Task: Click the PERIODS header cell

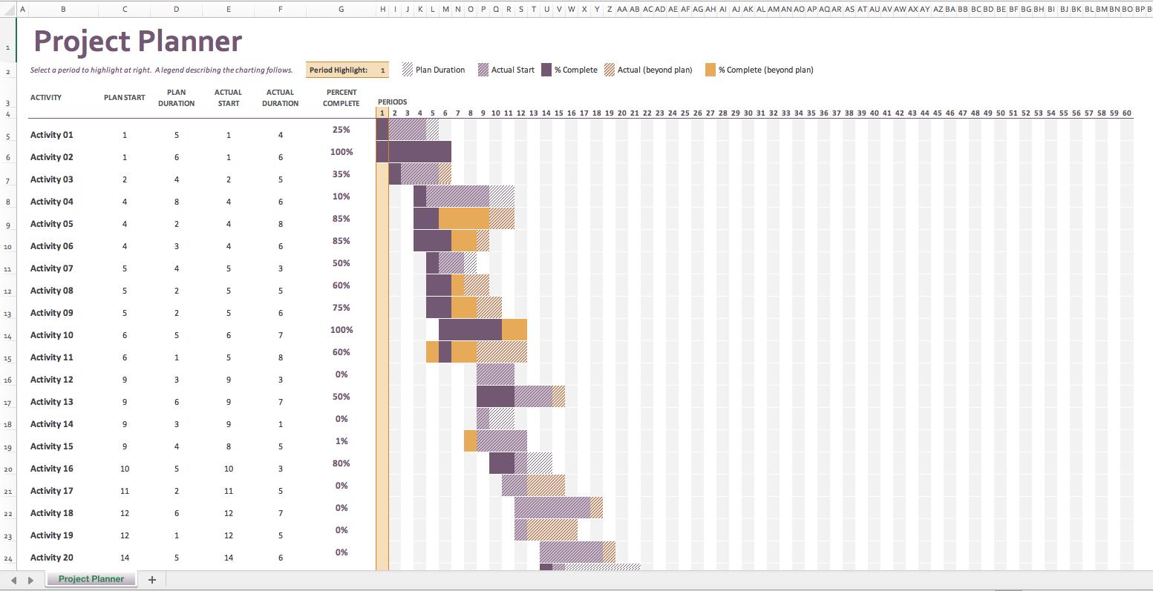Action: point(392,101)
